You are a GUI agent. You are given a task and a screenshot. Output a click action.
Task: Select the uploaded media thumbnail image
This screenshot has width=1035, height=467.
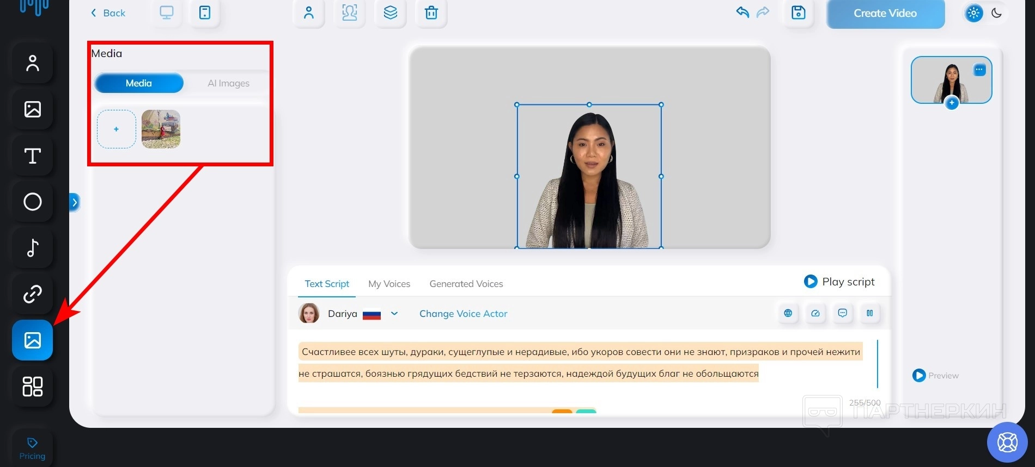(161, 129)
